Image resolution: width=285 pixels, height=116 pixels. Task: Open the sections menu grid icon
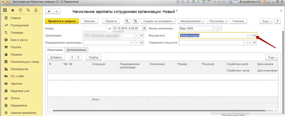click(5, 10)
